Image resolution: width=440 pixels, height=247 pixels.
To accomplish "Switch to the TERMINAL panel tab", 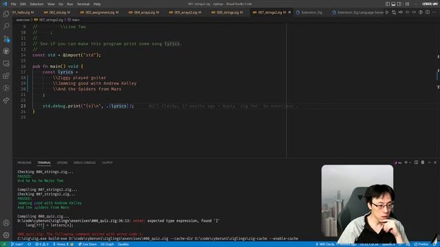I will pyautogui.click(x=44, y=163).
